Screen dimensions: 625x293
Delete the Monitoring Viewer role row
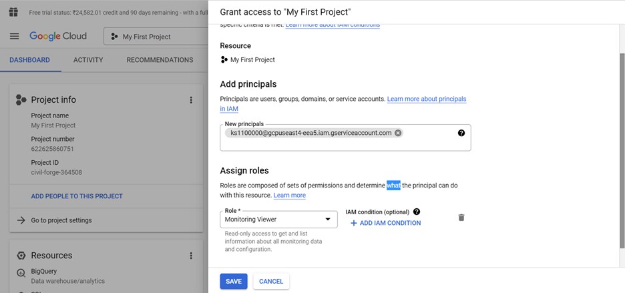pyautogui.click(x=461, y=218)
